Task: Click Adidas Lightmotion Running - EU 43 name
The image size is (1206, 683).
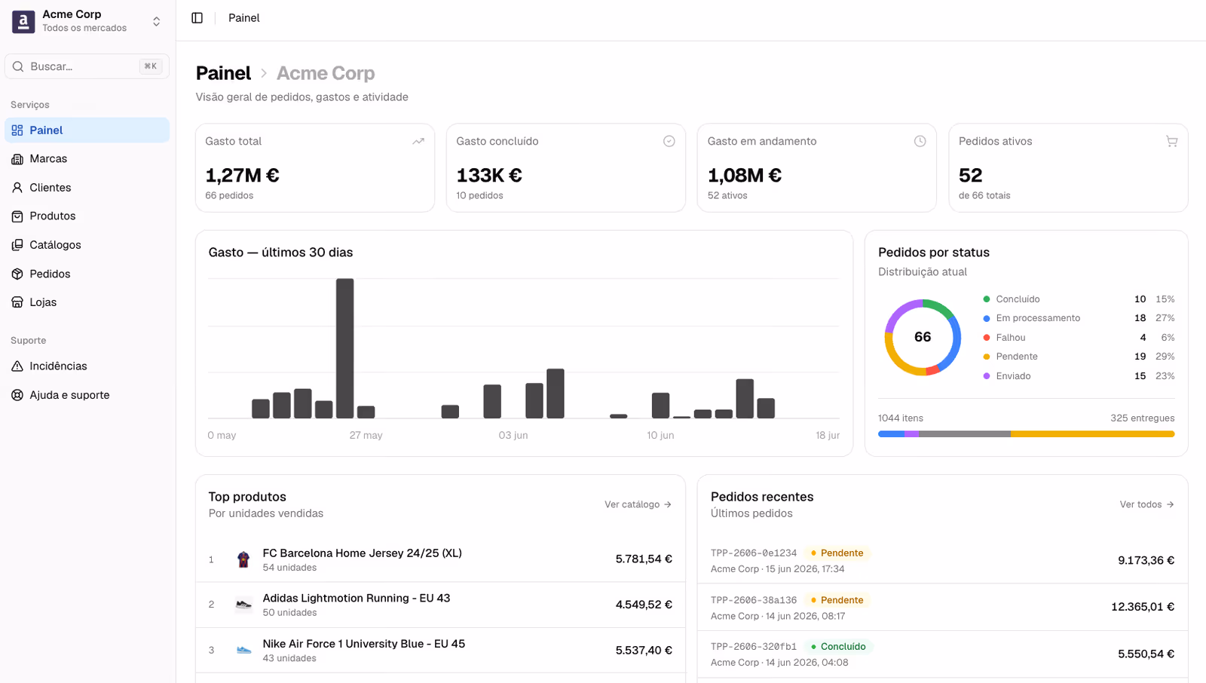Action: [x=357, y=599]
